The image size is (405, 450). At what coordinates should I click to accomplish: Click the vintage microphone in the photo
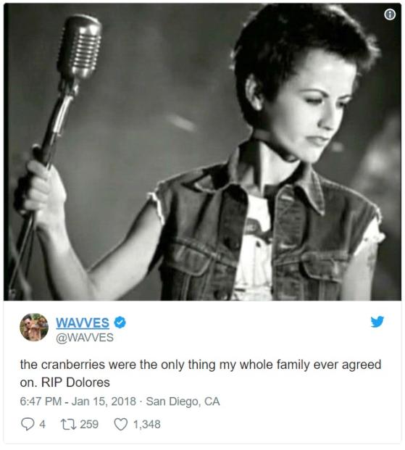click(x=79, y=49)
